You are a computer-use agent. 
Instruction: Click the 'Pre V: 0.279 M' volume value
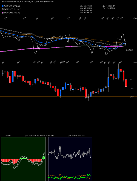pos(109,8)
